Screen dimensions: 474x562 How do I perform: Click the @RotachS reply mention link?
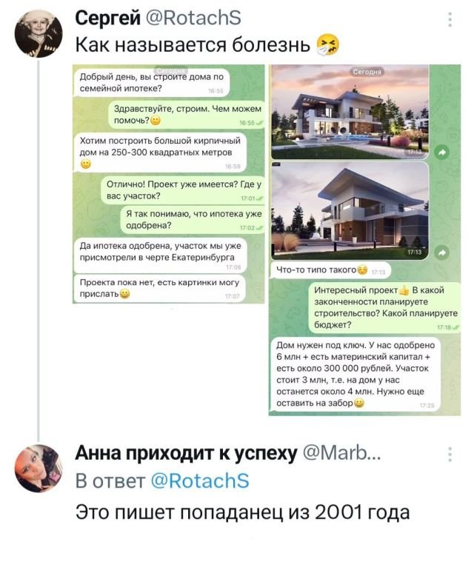200,481
